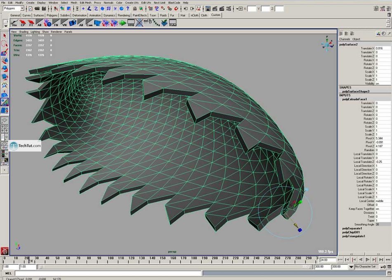This screenshot has height=280, width=392.
Task: Open the Channels menu in the channel box
Action: pos(344,39)
